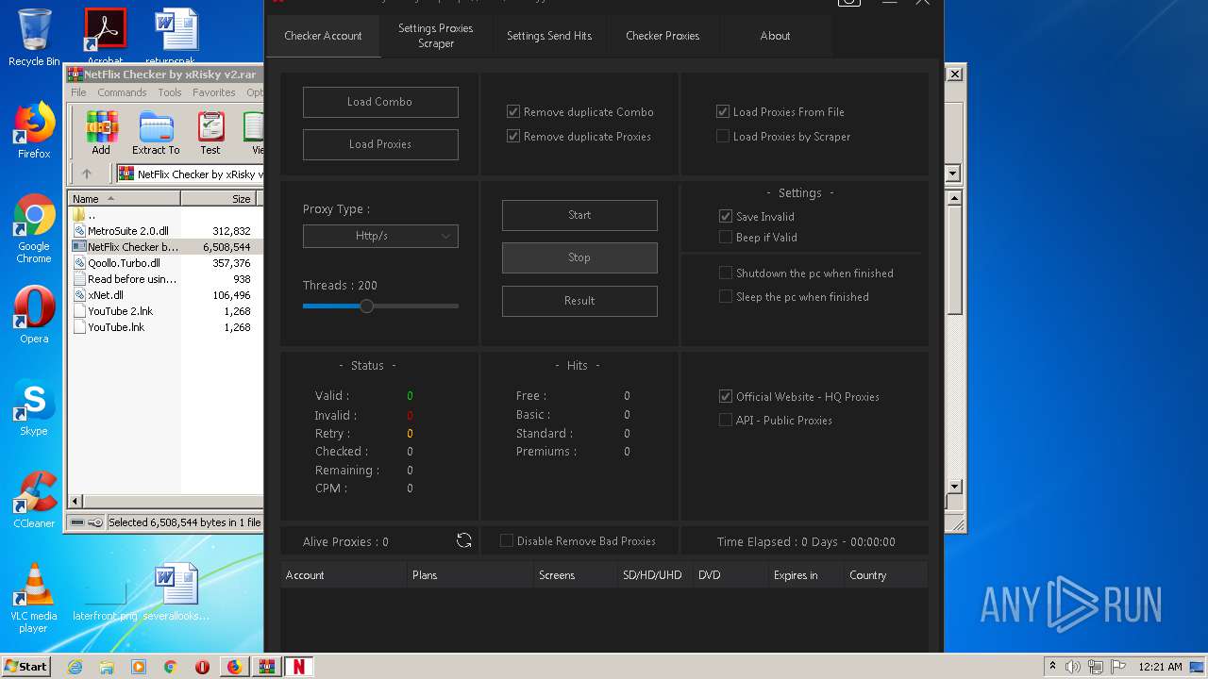Show hidden system tray icons
Viewport: 1208px width, 679px height.
coord(1051,667)
